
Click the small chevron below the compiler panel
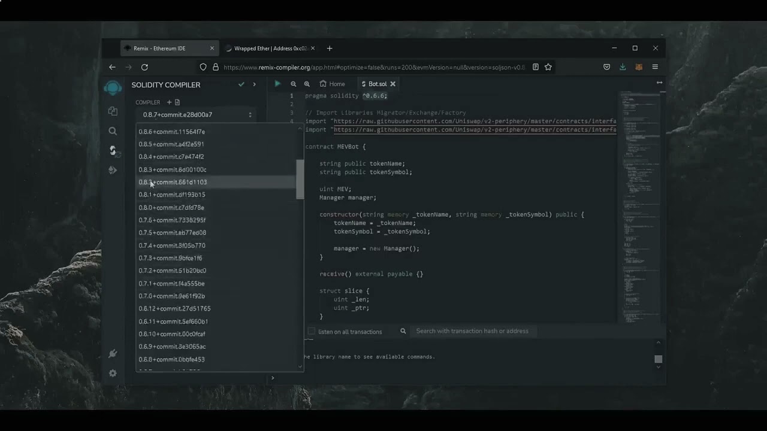click(273, 378)
